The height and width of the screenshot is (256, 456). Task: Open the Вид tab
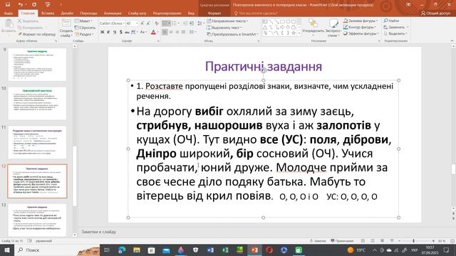[191, 13]
